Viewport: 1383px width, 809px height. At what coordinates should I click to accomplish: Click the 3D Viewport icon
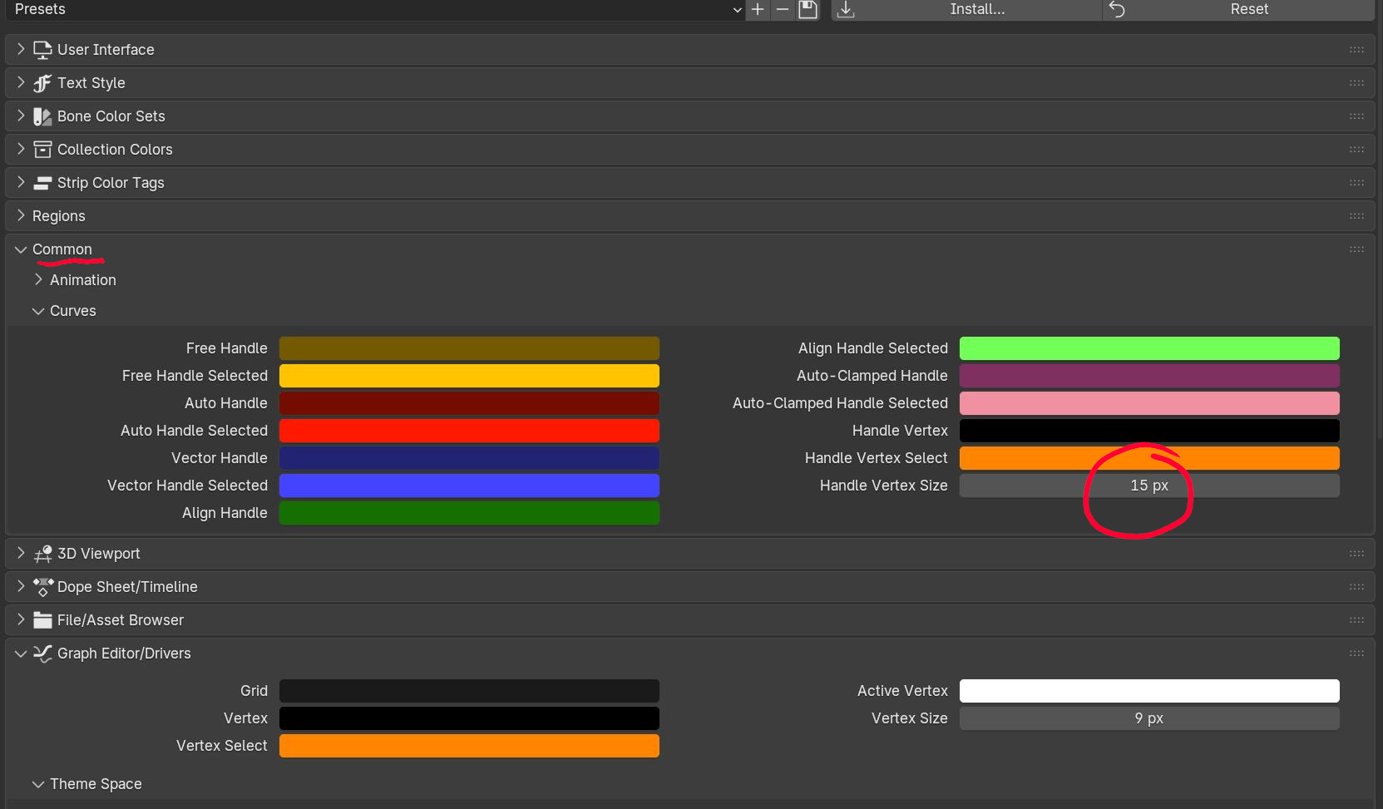(x=42, y=554)
